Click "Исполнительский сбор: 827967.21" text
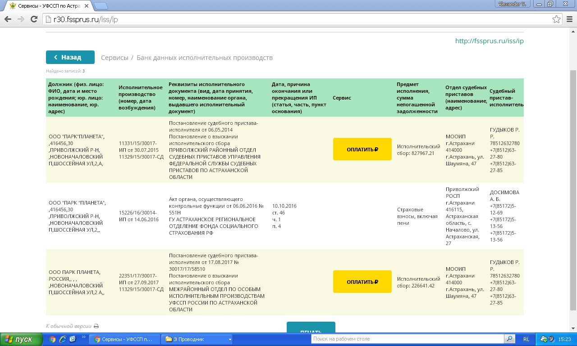Image resolution: width=577 pixels, height=346 pixels. 418,150
